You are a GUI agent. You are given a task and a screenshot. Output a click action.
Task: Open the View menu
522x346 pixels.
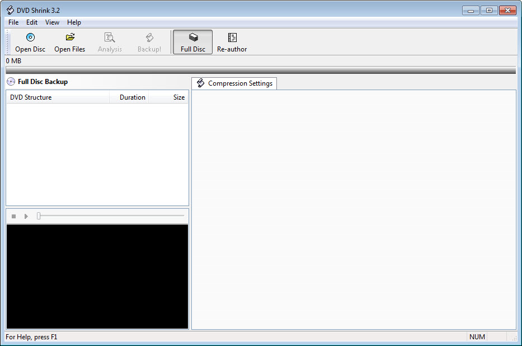52,22
